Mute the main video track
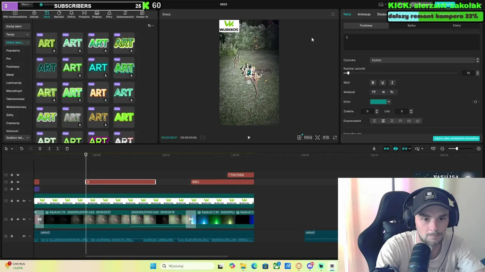The height and width of the screenshot is (272, 485). (x=24, y=219)
